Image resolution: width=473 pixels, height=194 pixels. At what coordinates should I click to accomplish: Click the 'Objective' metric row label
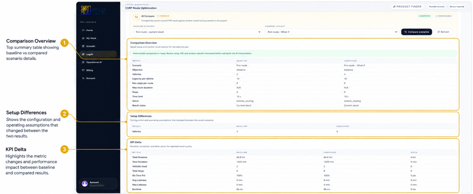137,70
